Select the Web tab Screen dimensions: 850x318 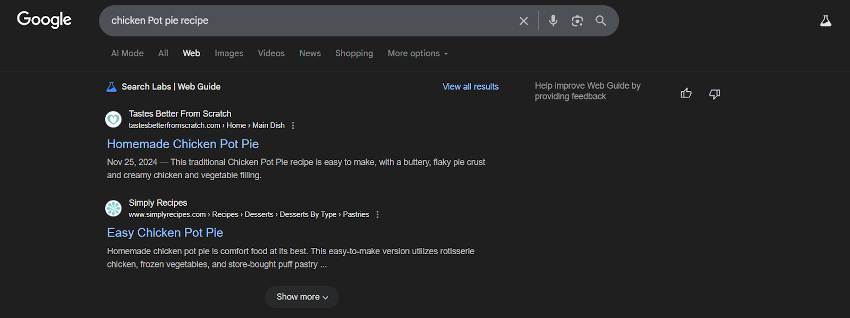(191, 53)
